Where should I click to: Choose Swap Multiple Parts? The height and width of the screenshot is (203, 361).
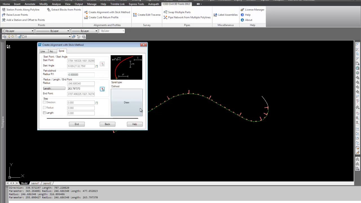coord(177,12)
